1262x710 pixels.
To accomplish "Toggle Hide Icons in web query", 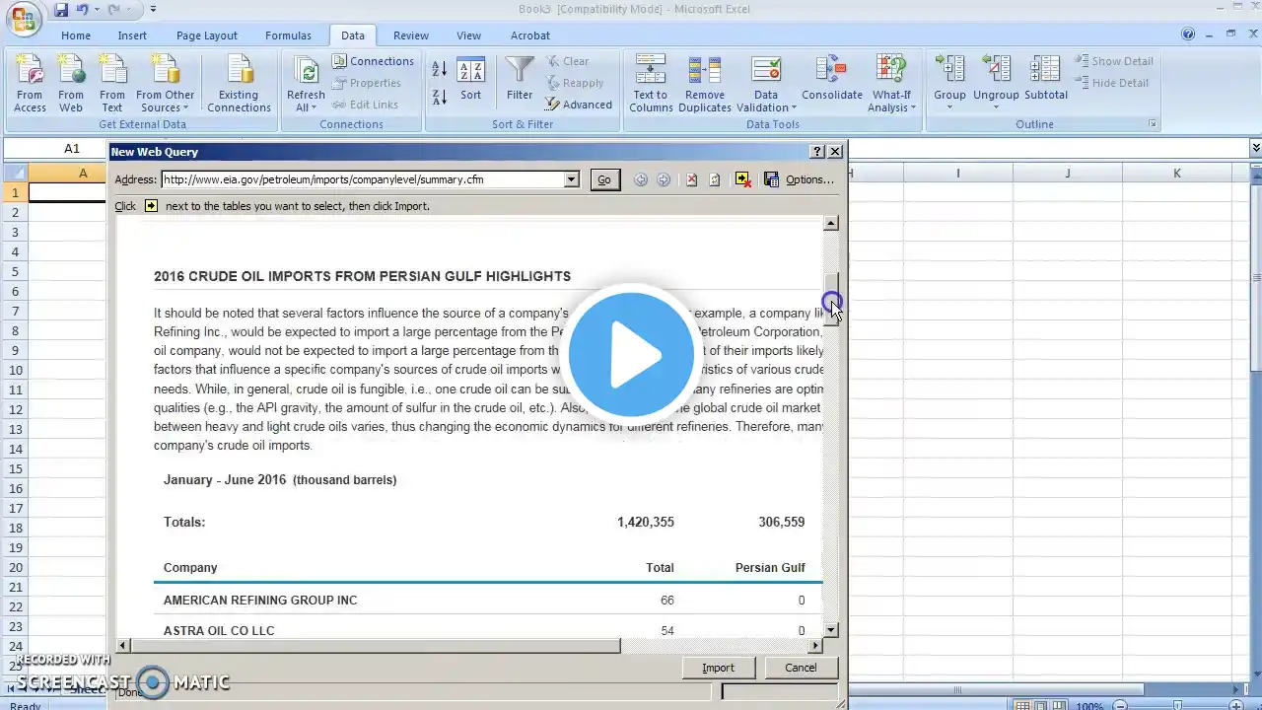I will click(x=743, y=179).
